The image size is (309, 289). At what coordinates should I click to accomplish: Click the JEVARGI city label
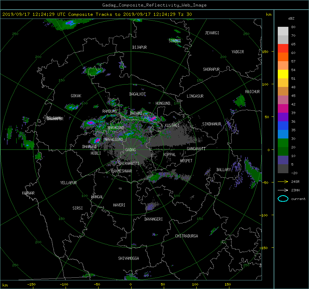click(x=212, y=33)
